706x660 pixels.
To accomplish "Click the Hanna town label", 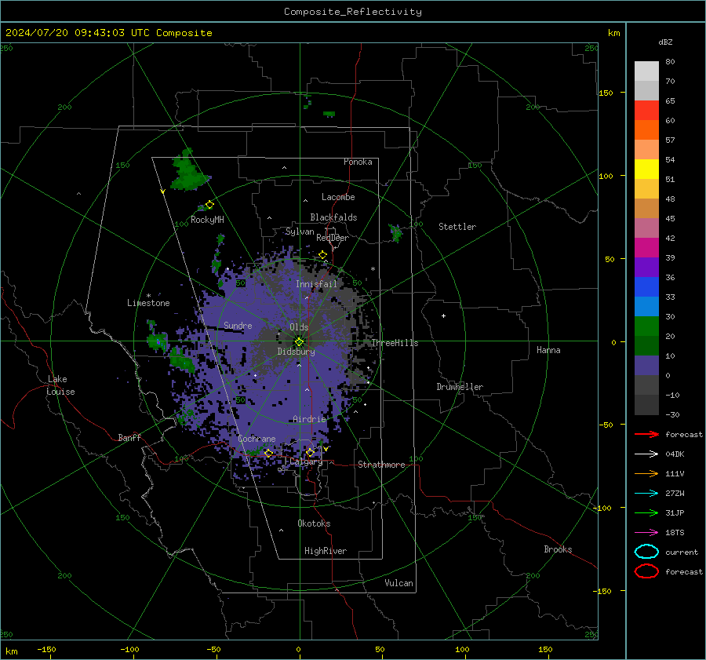I will click(548, 350).
